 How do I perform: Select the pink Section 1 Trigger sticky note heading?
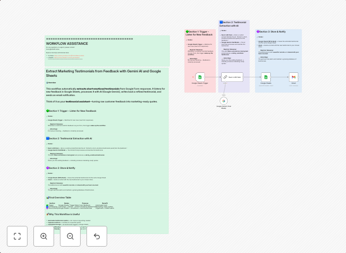point(199,33)
